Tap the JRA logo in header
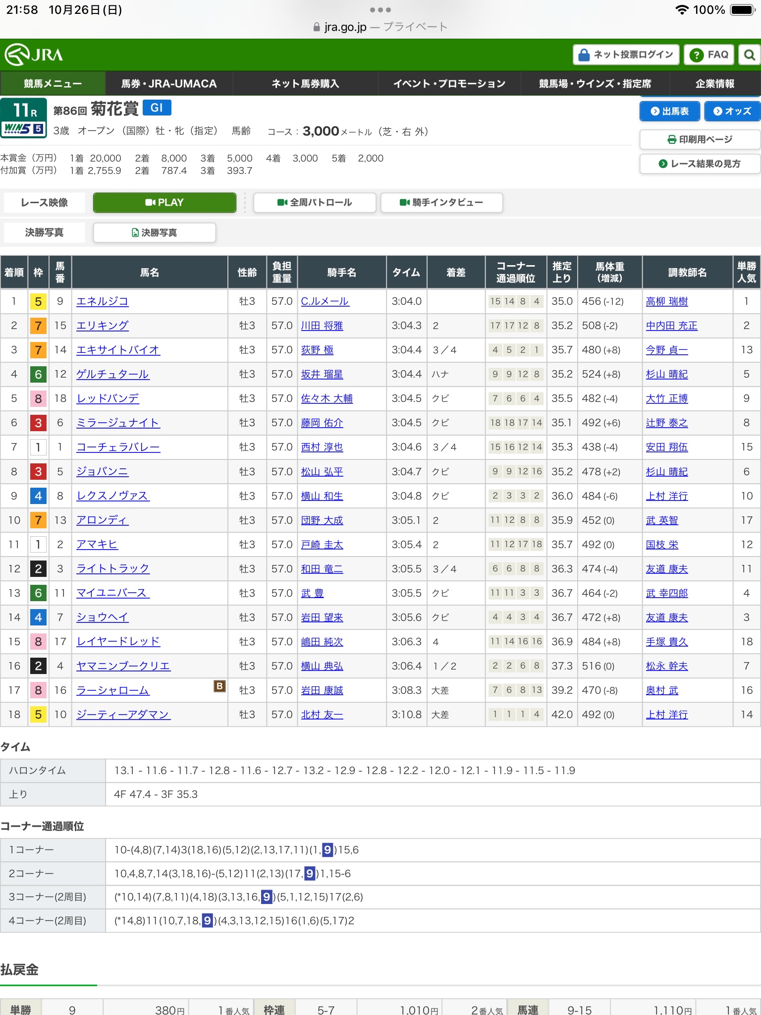Screen dimensions: 761x1015 [35, 55]
